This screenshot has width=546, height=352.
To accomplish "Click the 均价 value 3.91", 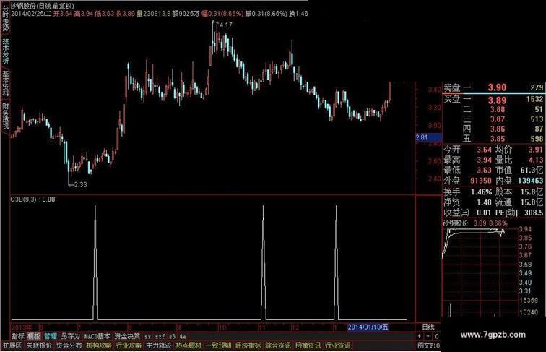I will point(536,150).
